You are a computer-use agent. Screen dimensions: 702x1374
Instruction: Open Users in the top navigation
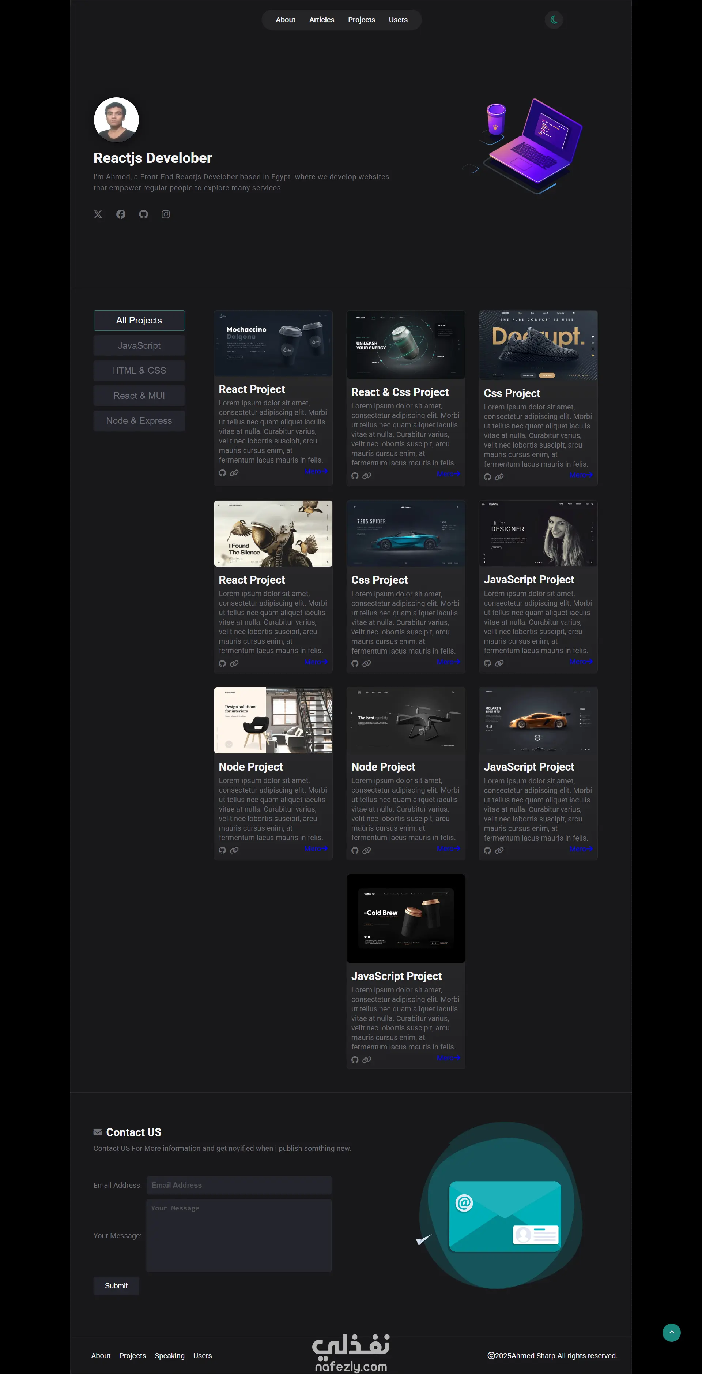point(398,20)
